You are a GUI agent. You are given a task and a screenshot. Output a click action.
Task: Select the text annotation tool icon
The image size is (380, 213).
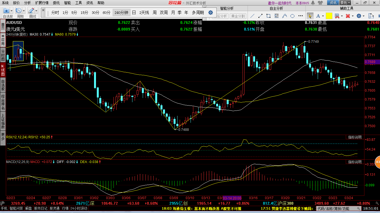(x=277, y=16)
